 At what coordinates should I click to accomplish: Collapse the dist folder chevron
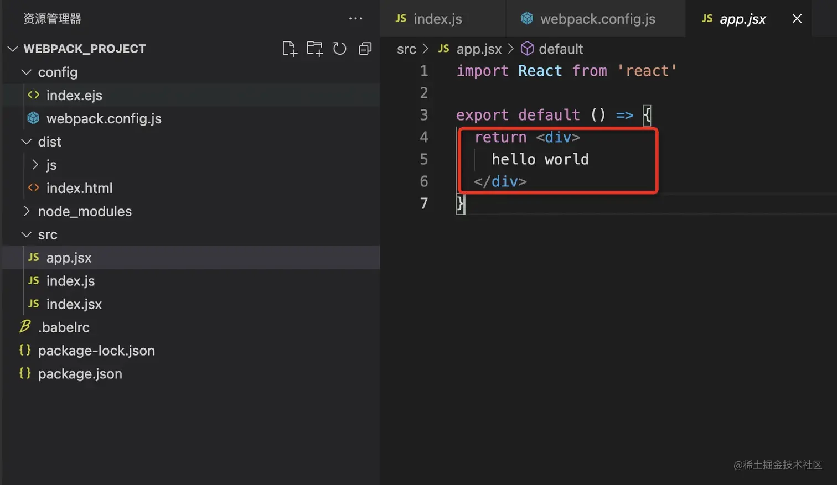click(26, 142)
